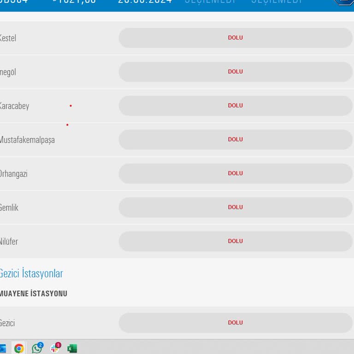The width and height of the screenshot is (354, 354).
Task: Click the DOLU button for Gezici
Action: (236, 323)
